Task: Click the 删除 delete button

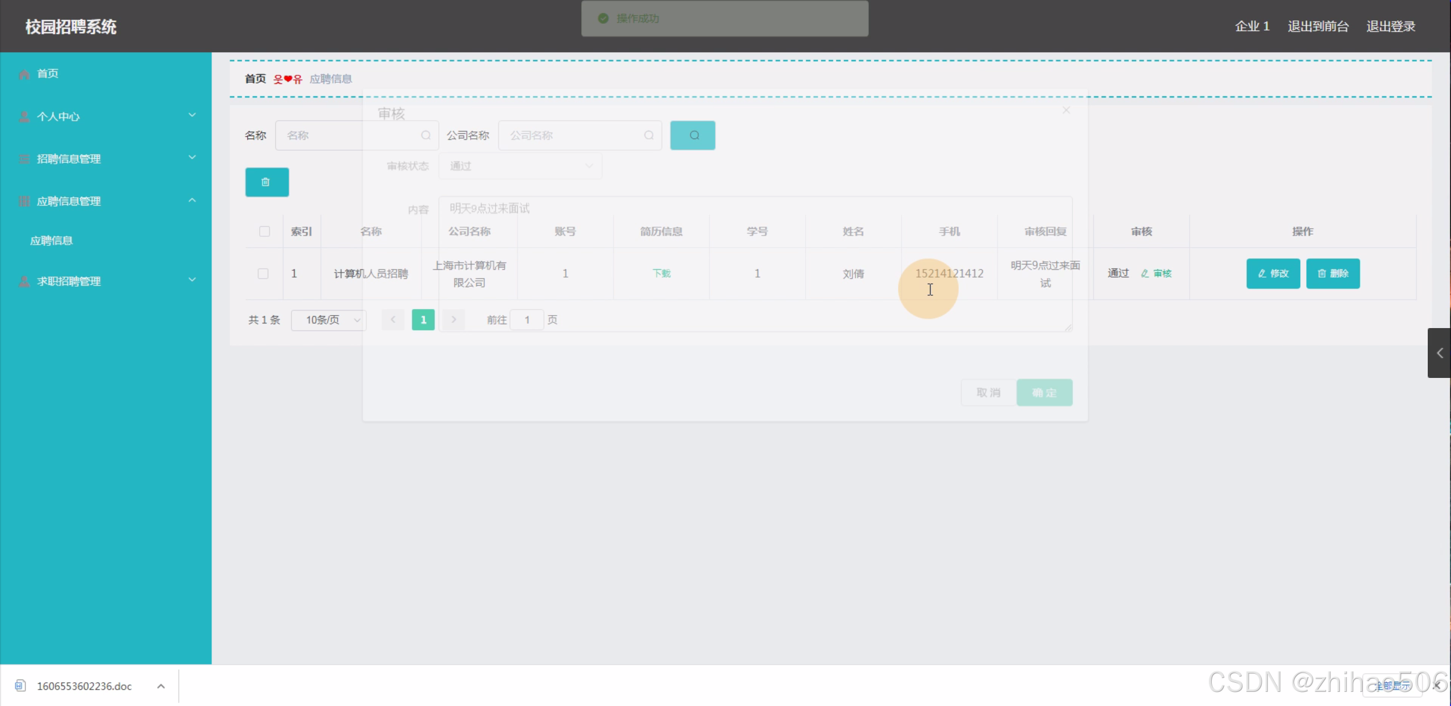Action: pyautogui.click(x=1332, y=274)
